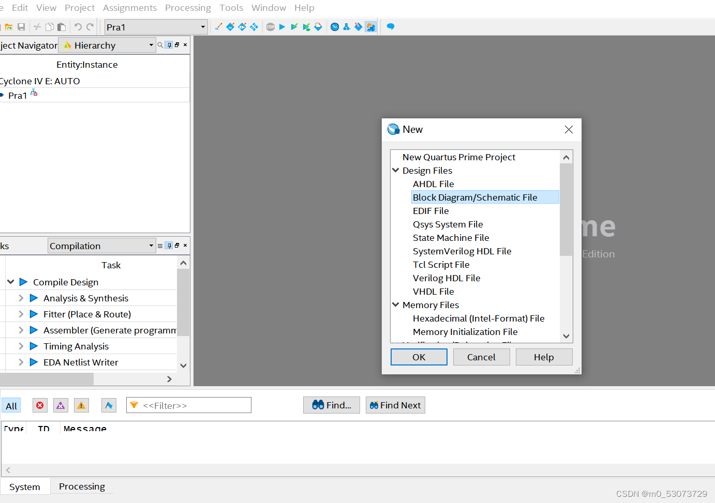Save file with the floppy disk icon

click(x=21, y=27)
